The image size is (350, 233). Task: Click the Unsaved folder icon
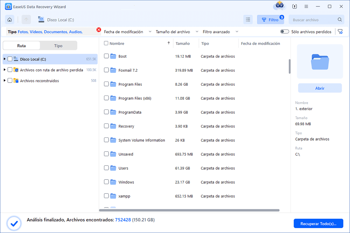point(113,154)
